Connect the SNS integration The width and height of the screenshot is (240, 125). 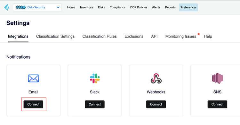[217, 104]
